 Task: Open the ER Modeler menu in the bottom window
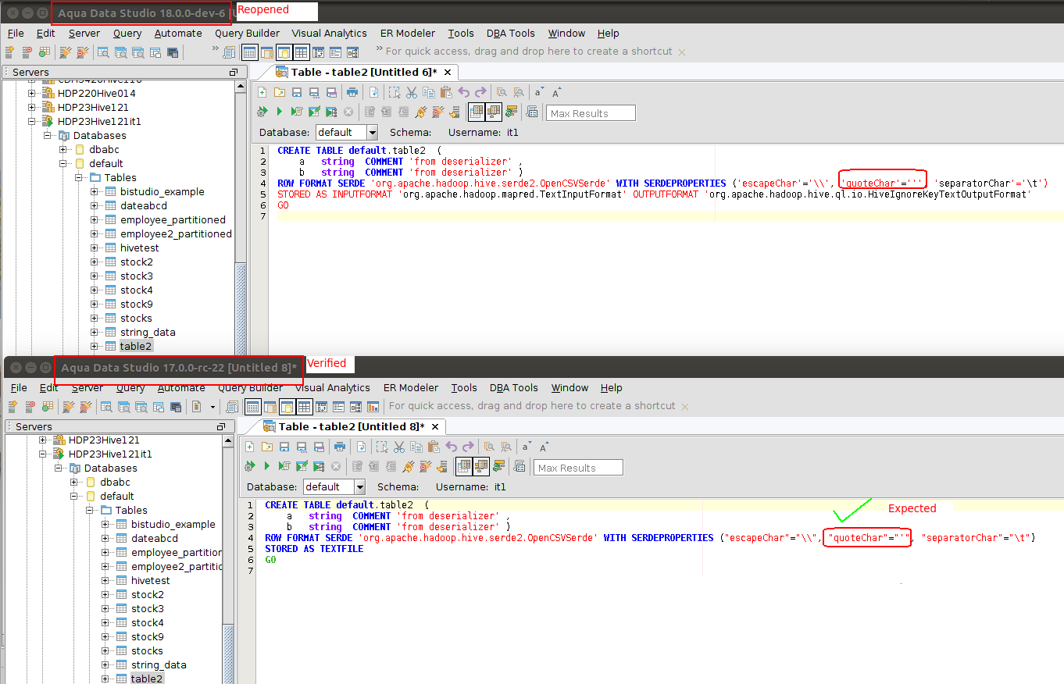pyautogui.click(x=409, y=387)
